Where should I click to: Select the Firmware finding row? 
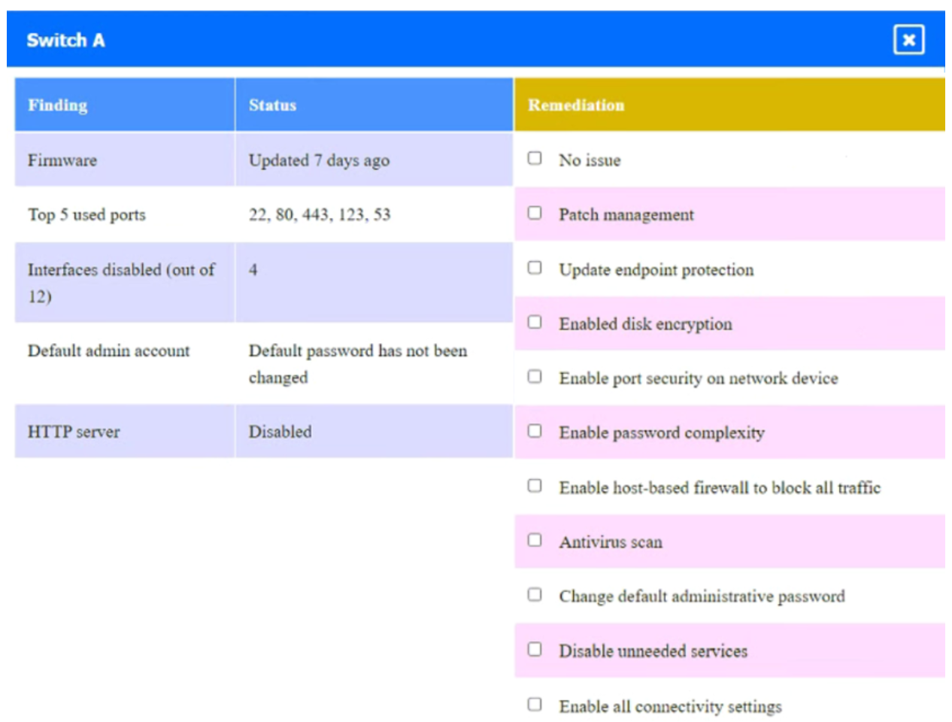[x=62, y=160]
